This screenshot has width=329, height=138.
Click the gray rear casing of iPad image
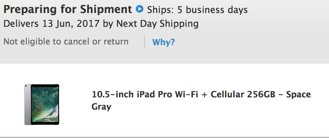pyautogui.click(x=27, y=104)
